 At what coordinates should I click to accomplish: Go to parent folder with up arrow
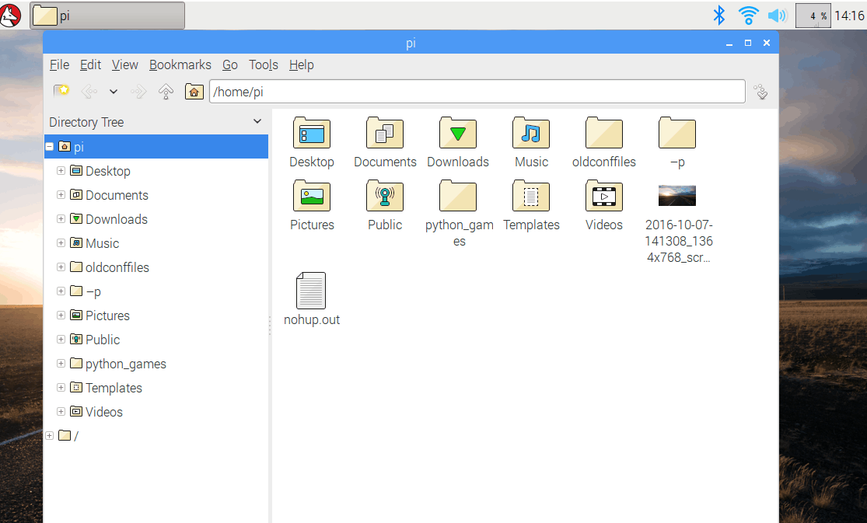(166, 92)
